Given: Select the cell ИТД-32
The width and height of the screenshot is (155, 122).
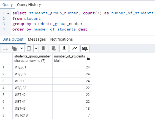Looking at the screenshot, I should pos(32,74).
